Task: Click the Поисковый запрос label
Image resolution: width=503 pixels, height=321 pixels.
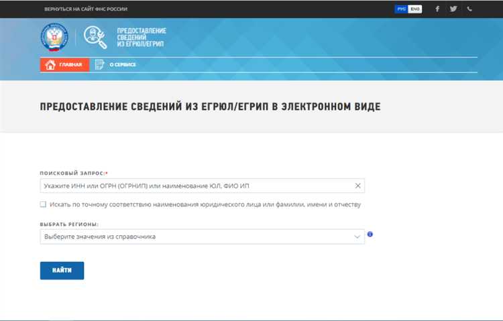Action: [74, 173]
